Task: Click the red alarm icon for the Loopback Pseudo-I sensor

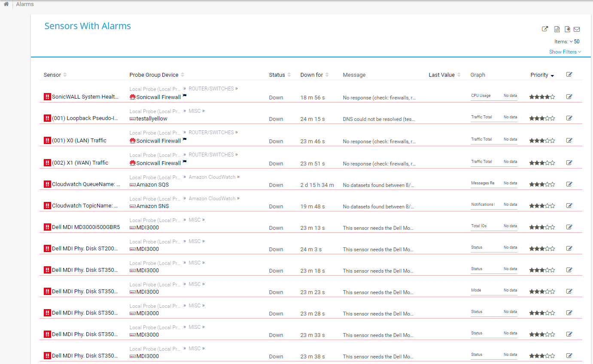Action: tap(47, 118)
